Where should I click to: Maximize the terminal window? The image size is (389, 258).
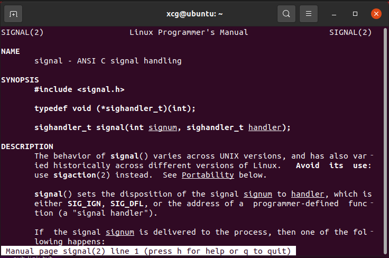(356, 14)
